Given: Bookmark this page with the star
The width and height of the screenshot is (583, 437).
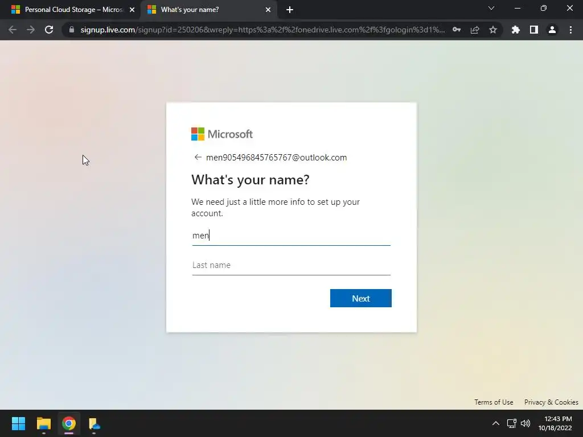Looking at the screenshot, I should 493,30.
